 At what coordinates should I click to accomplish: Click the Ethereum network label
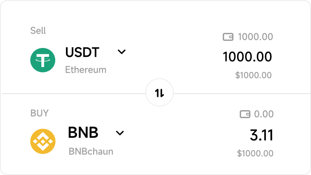[x=86, y=70]
